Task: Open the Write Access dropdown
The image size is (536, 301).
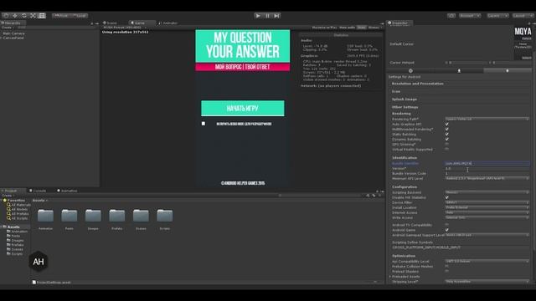Action: coord(487,217)
